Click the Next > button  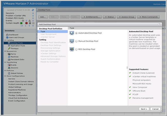[x=144, y=109]
